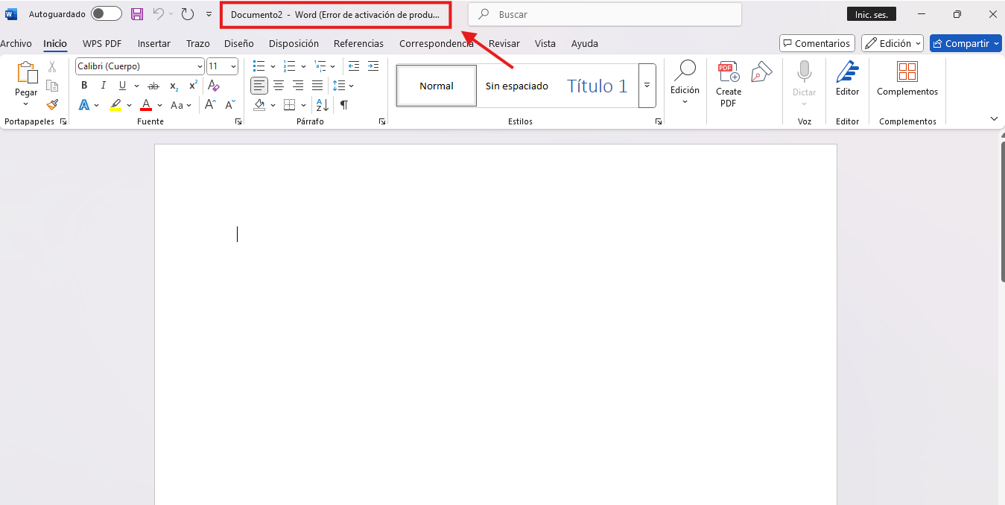Expand the Estilos gallery more arrow
The width and height of the screenshot is (1005, 505).
[x=647, y=86]
